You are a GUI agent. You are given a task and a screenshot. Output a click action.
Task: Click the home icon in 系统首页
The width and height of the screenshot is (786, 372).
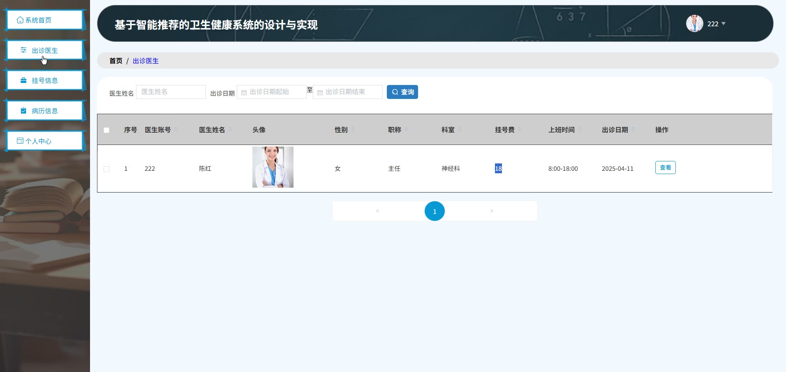pyautogui.click(x=20, y=20)
